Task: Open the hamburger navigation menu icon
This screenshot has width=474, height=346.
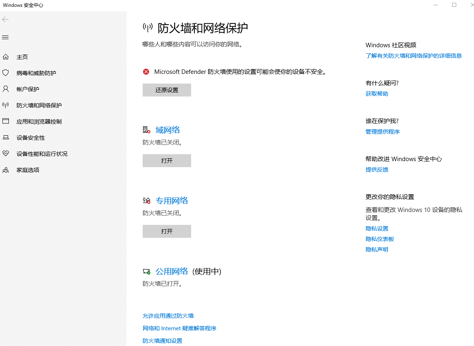Action: coord(5,38)
